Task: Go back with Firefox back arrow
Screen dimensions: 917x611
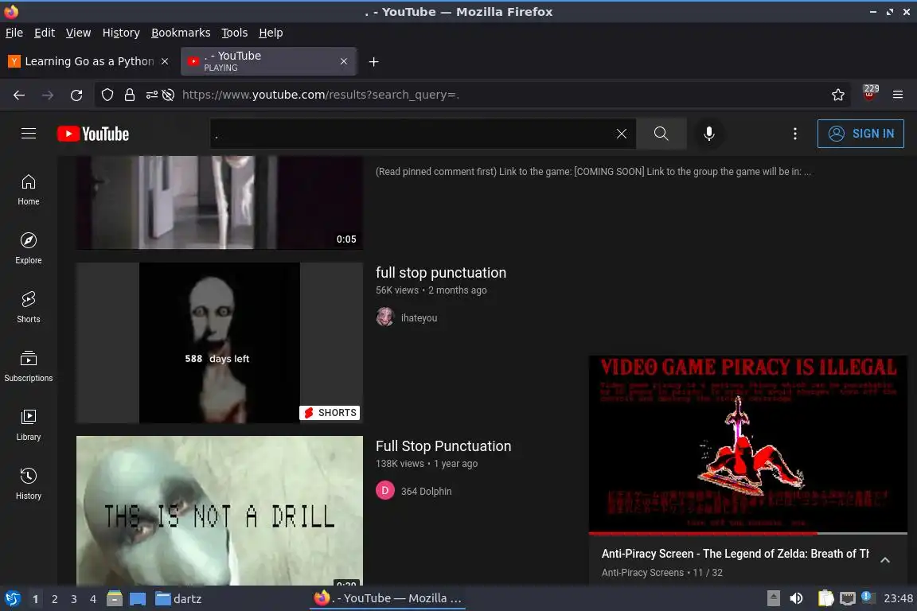Action: click(19, 95)
